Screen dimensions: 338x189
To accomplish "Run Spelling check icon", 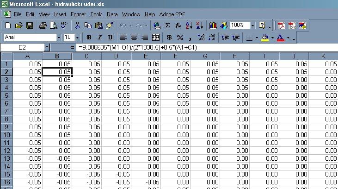I will click(64, 25).
